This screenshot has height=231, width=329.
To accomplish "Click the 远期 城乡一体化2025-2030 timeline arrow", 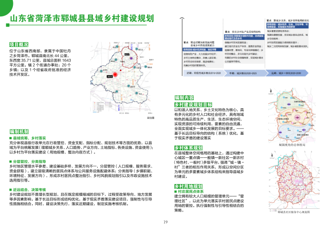I will coord(287,73).
